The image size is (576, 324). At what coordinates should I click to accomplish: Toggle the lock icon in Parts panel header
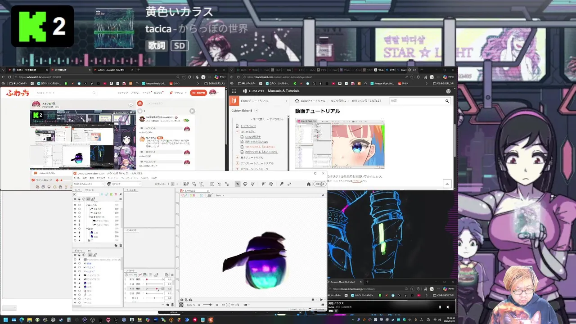[79, 199]
